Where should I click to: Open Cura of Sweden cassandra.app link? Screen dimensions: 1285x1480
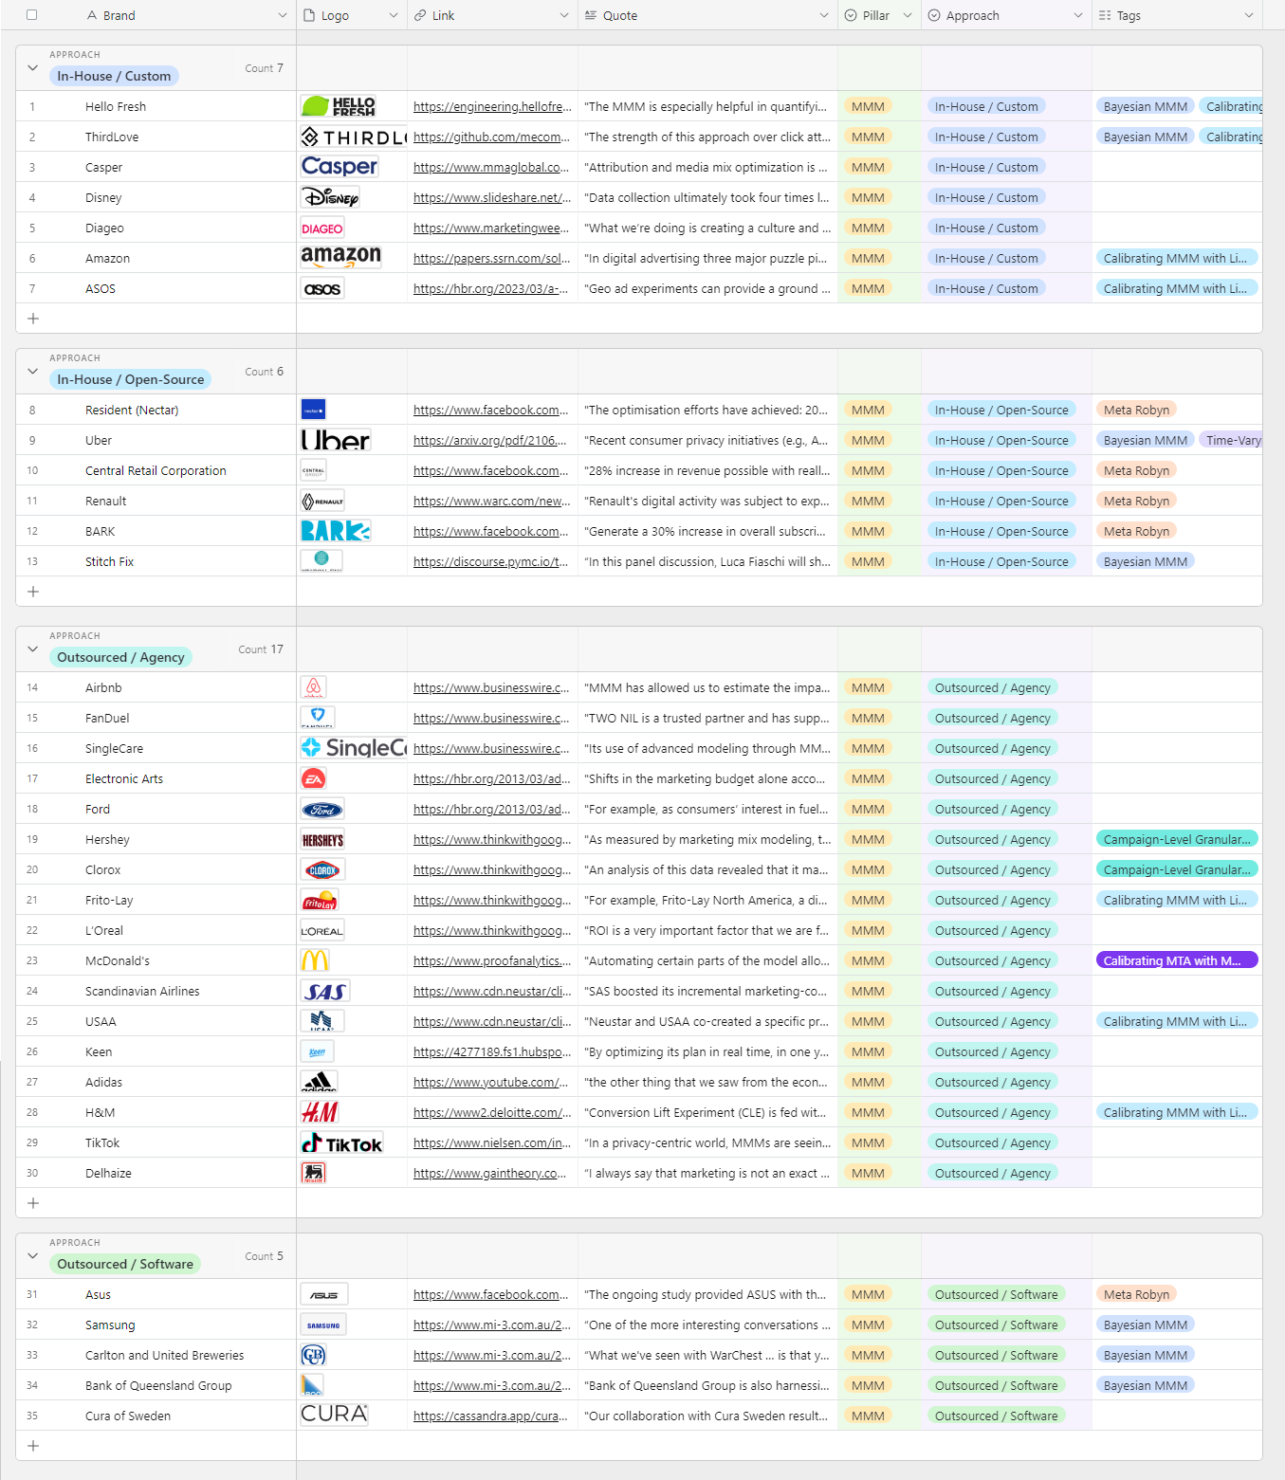490,1416
